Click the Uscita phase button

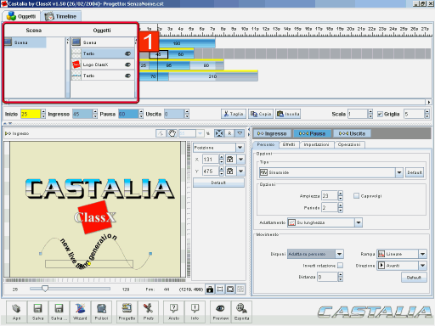(x=352, y=133)
